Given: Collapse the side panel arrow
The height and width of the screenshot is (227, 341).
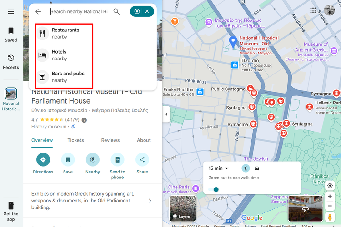Looking at the screenshot, I should (x=166, y=114).
